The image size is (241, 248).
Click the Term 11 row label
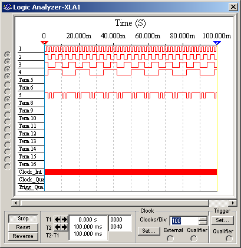click(x=28, y=126)
